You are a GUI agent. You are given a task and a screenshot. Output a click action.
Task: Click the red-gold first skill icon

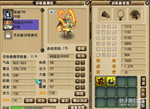(x=100, y=81)
